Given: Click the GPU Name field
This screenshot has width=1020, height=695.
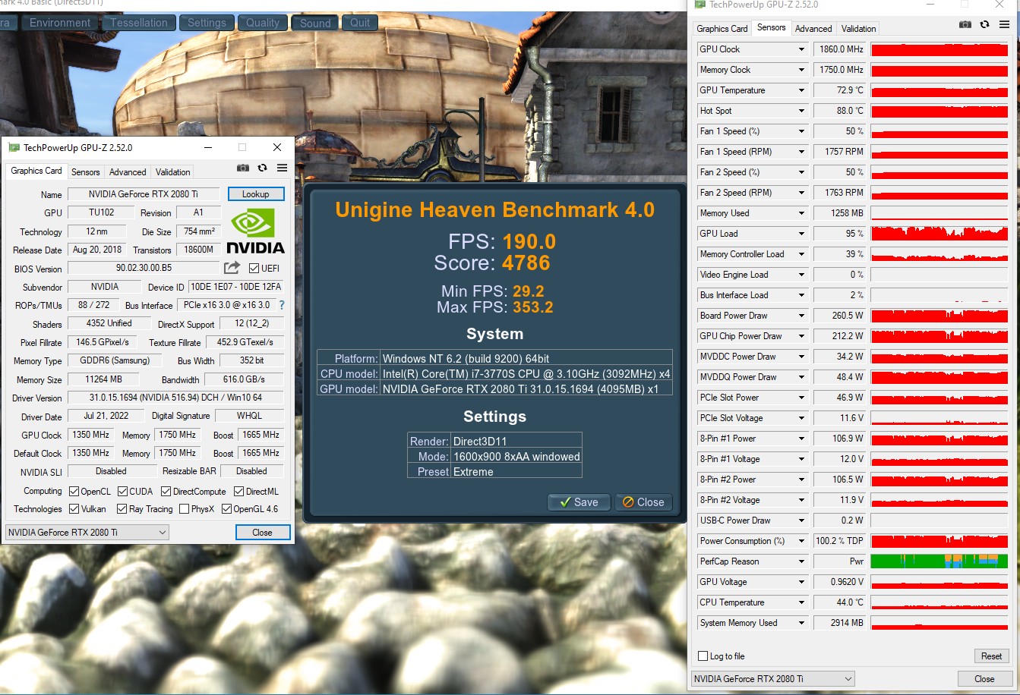Looking at the screenshot, I should (144, 194).
